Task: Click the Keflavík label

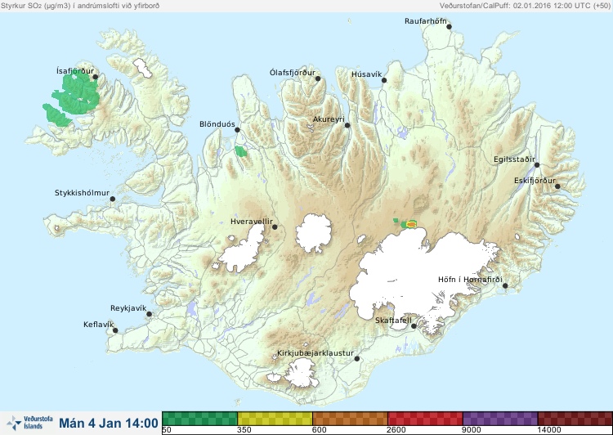Action: coord(99,325)
